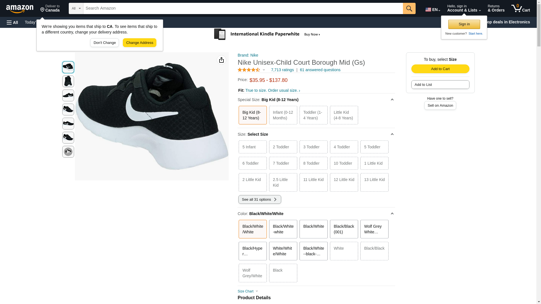
Task: Select the 5 Toddler size option
Action: pyautogui.click(x=374, y=147)
